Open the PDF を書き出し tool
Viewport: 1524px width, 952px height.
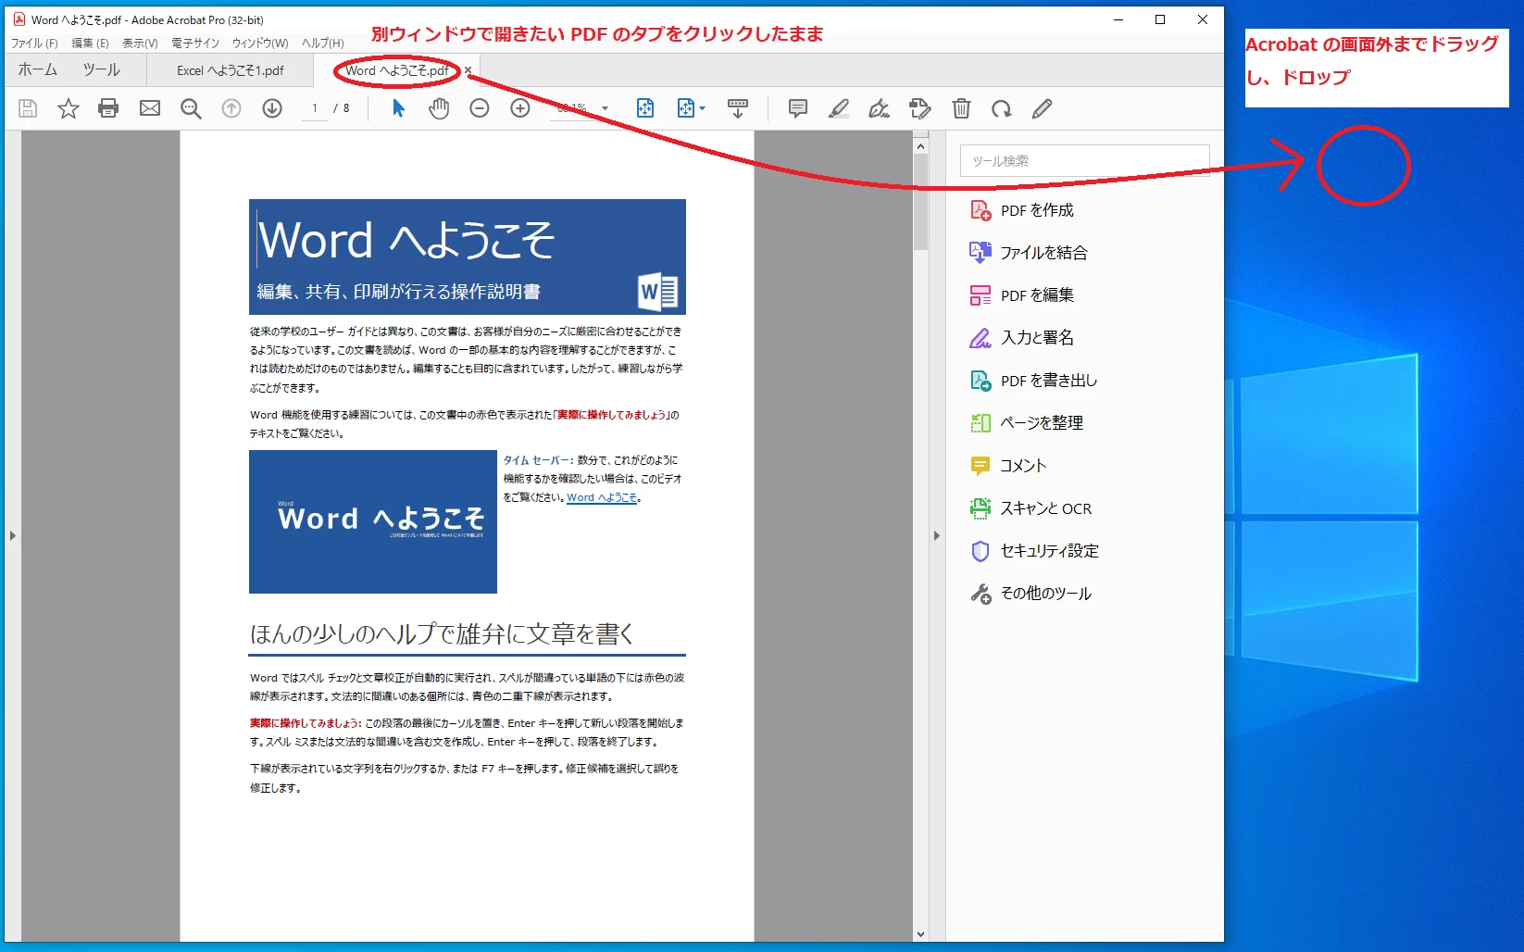pyautogui.click(x=1033, y=380)
